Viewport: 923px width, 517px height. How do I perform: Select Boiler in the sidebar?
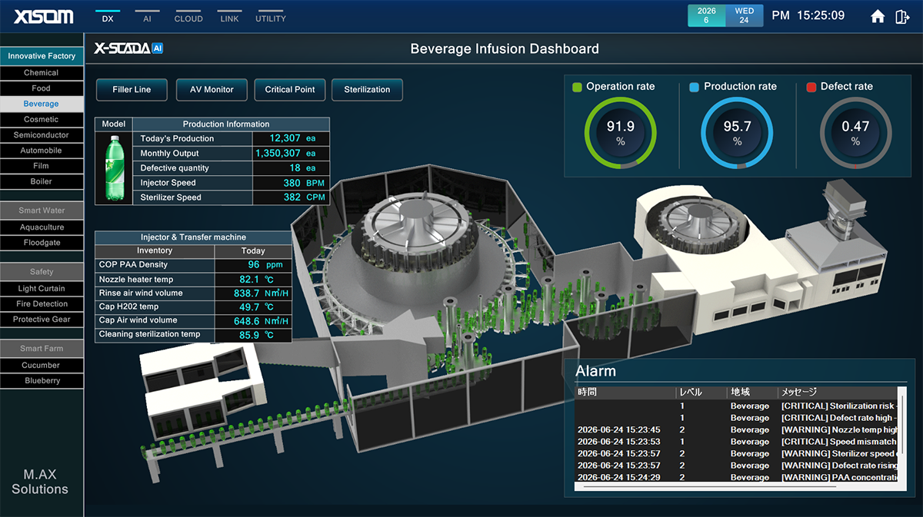pyautogui.click(x=42, y=181)
